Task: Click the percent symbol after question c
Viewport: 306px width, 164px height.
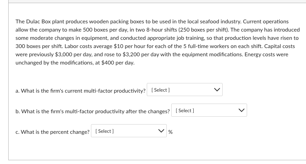Action: pos(171,132)
